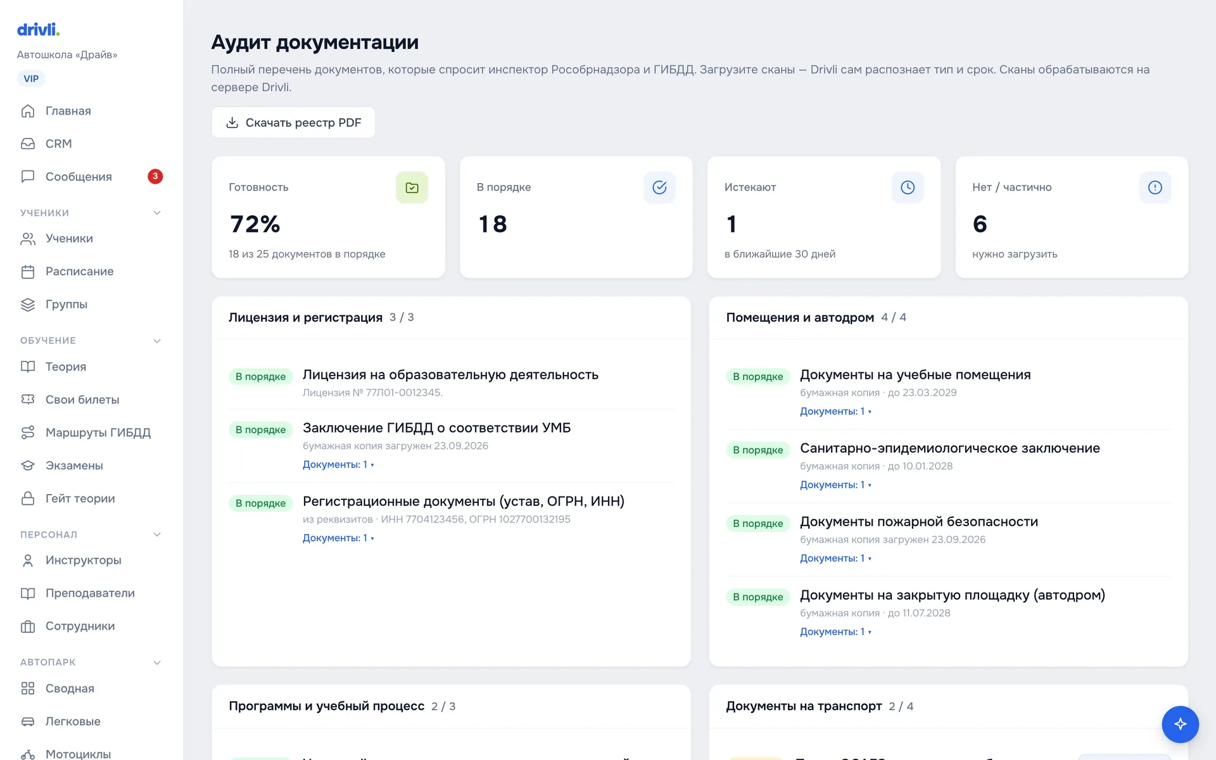
Task: Expand documents under Заключение ГИБДД о соответствии УМБ
Action: point(338,464)
